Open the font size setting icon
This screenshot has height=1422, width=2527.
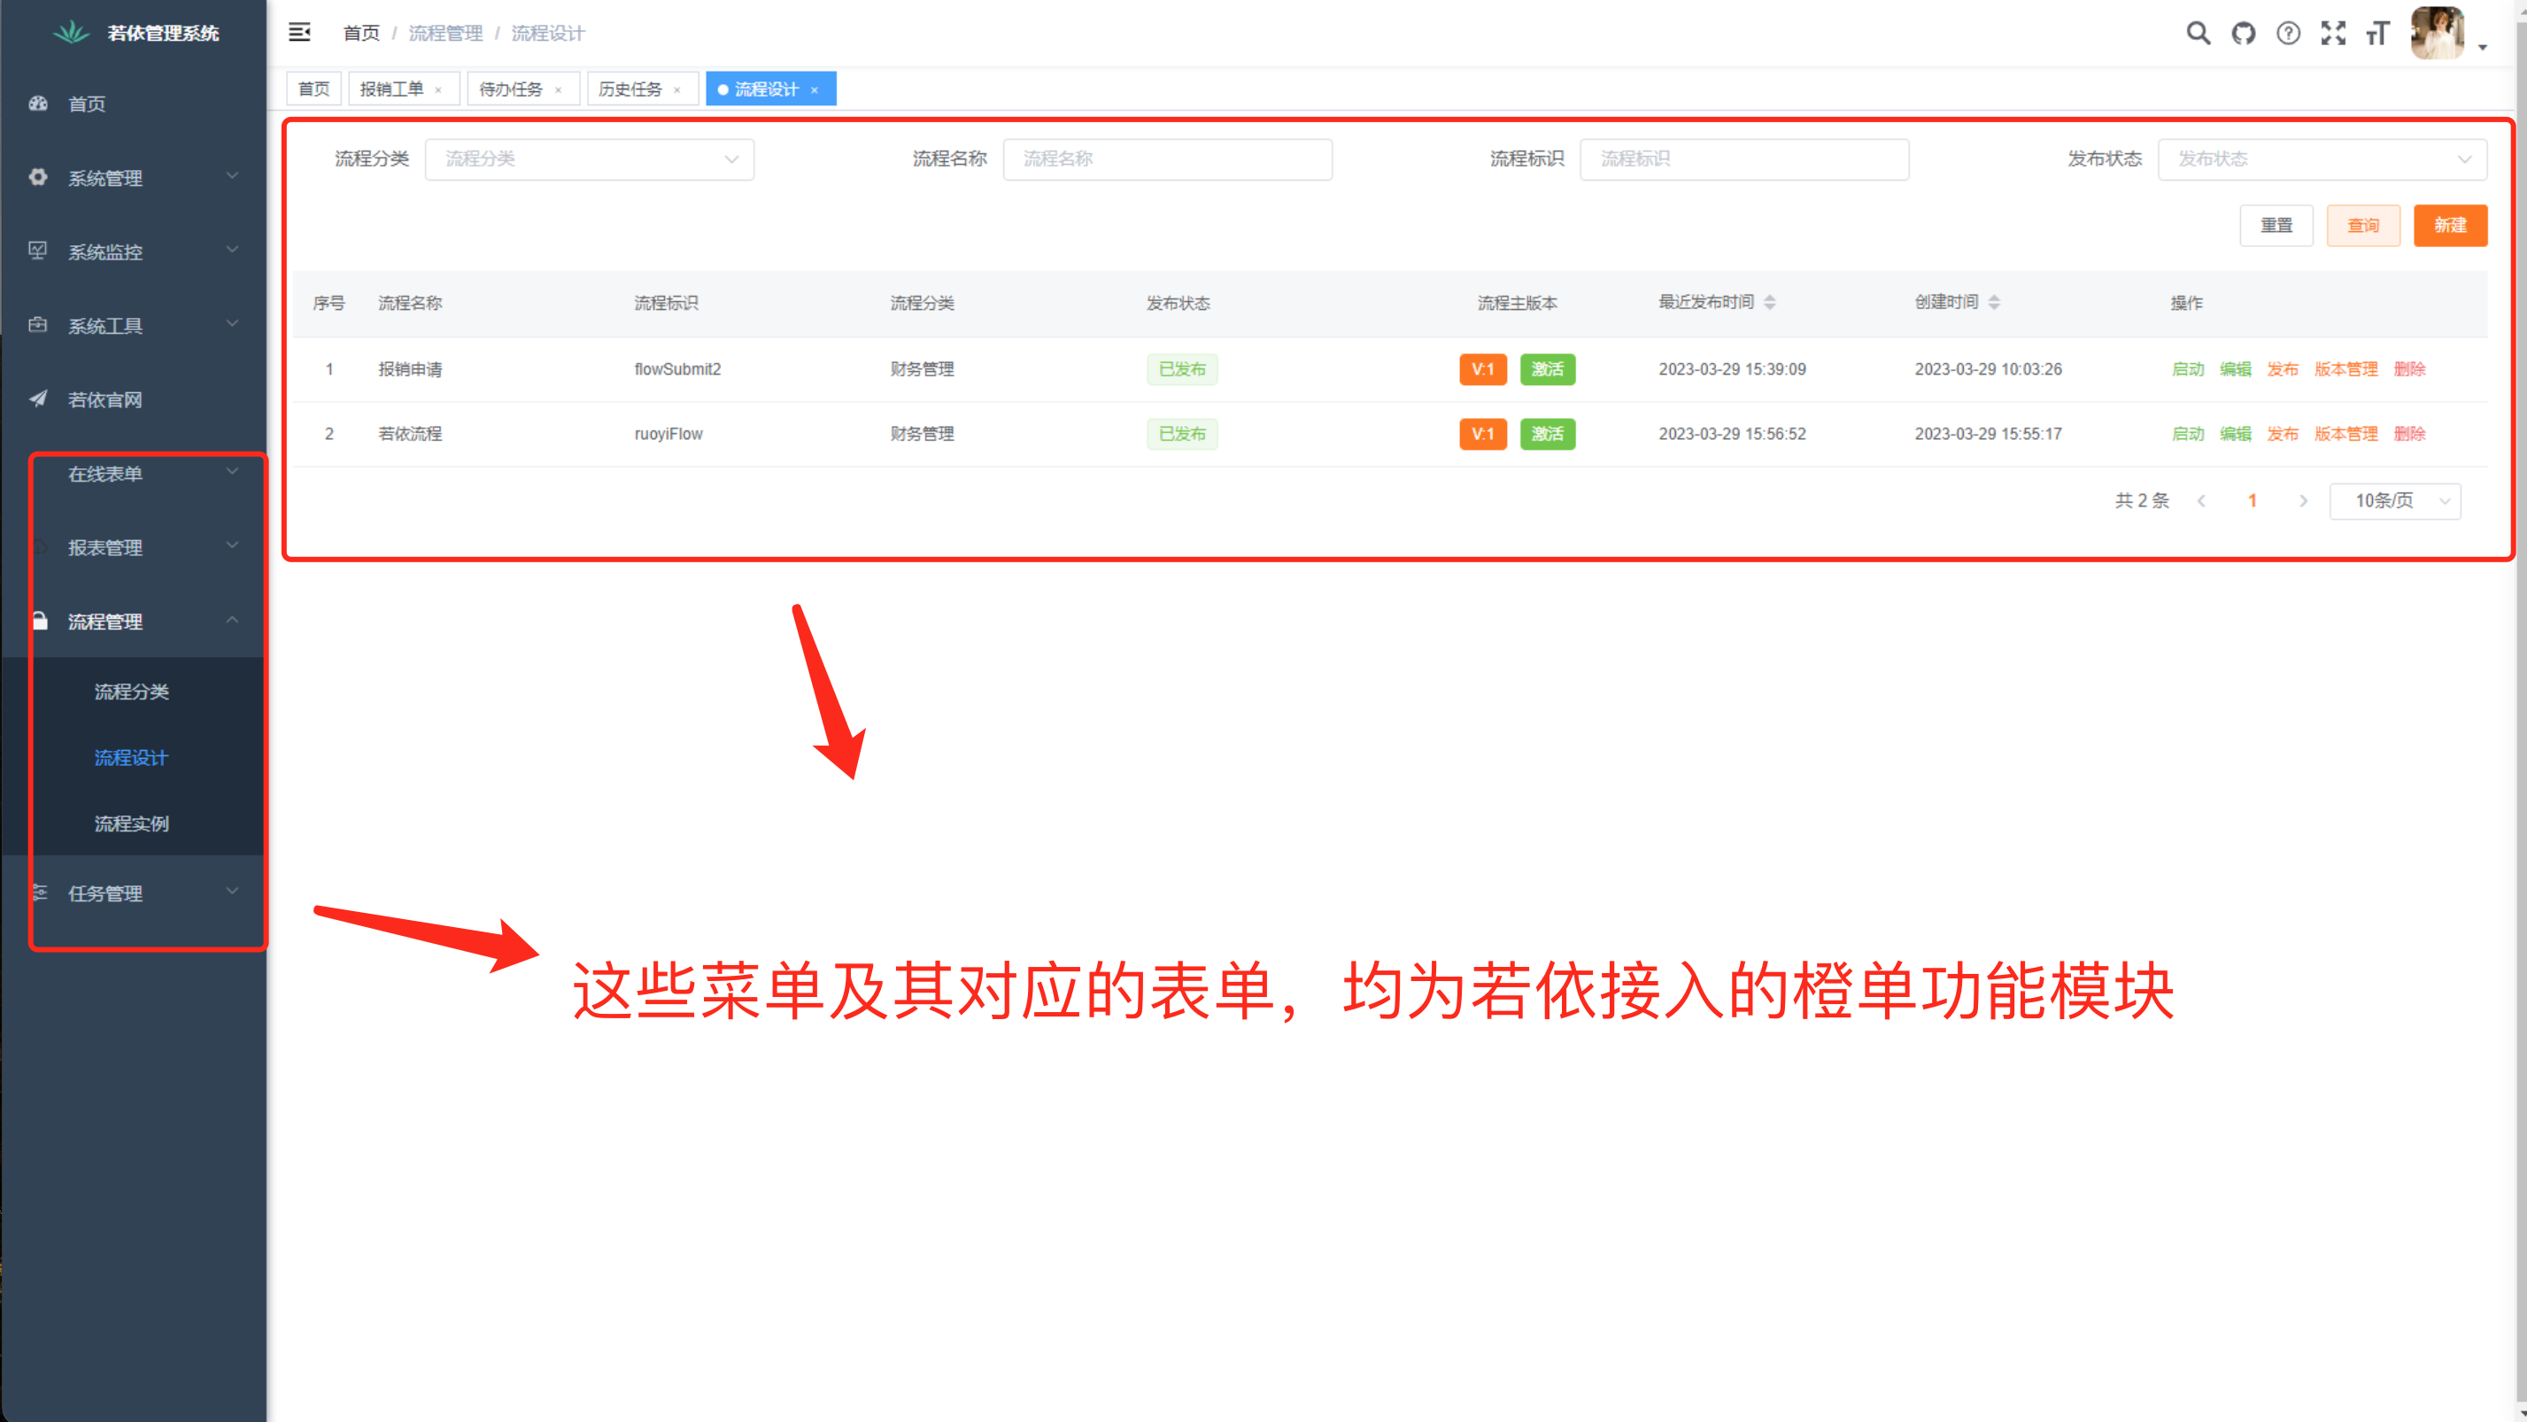click(x=2376, y=35)
